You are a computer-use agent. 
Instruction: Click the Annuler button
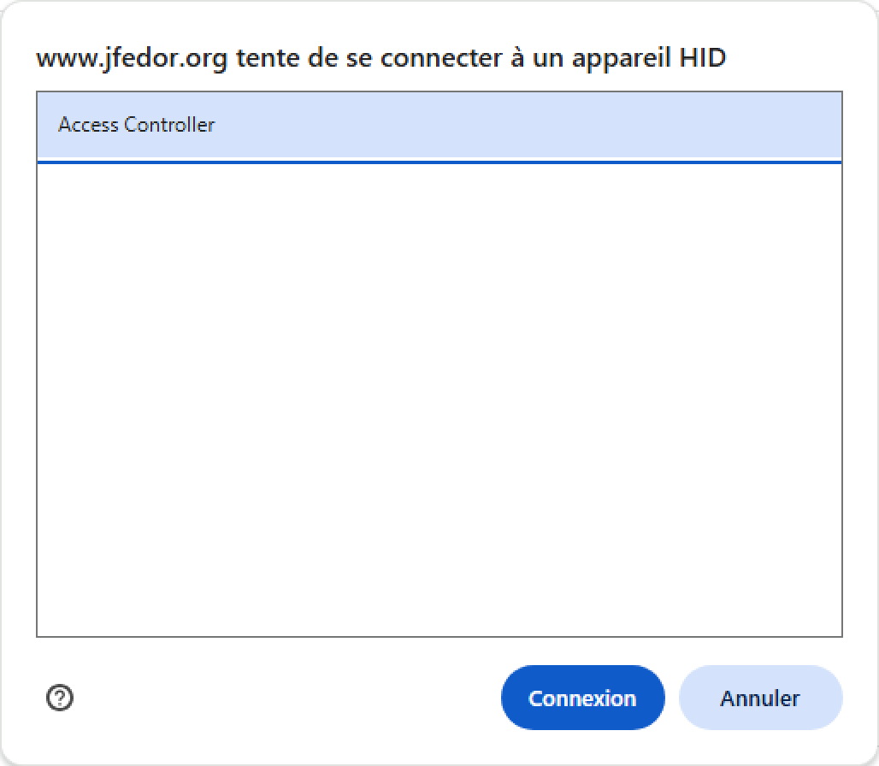click(760, 698)
